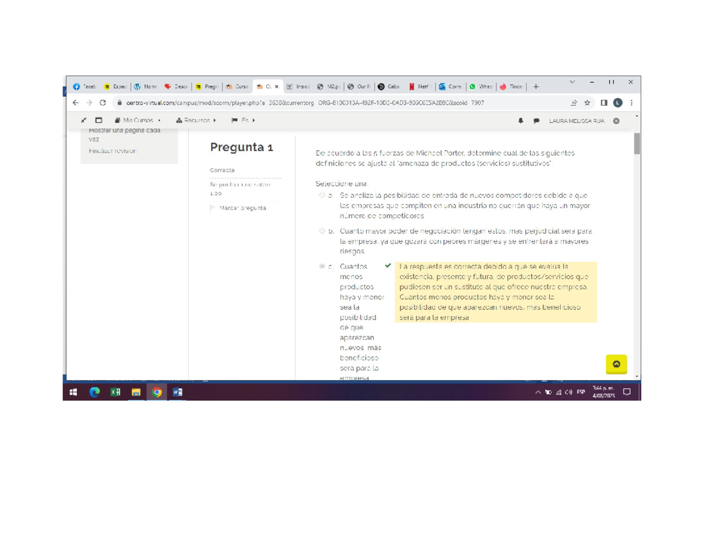The height and width of the screenshot is (544, 704).
Task: Click the pin/fullscreen toggle icon in navbar
Action: (x=82, y=120)
